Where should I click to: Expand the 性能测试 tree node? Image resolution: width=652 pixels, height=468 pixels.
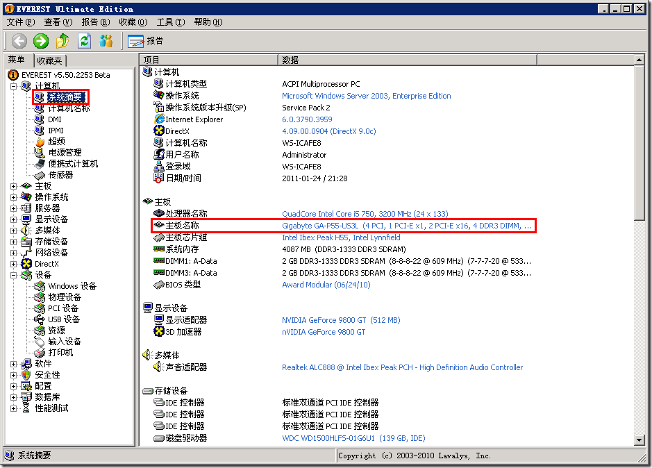click(x=14, y=408)
